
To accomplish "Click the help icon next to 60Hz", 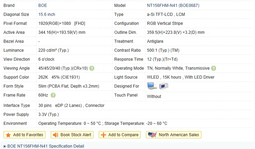I will click(53, 95).
